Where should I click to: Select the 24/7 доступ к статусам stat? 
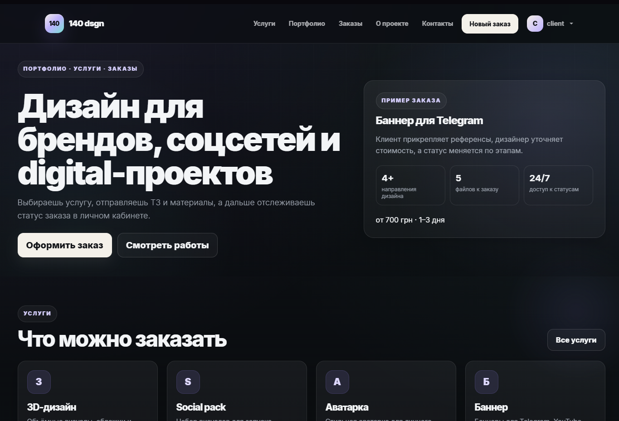558,185
